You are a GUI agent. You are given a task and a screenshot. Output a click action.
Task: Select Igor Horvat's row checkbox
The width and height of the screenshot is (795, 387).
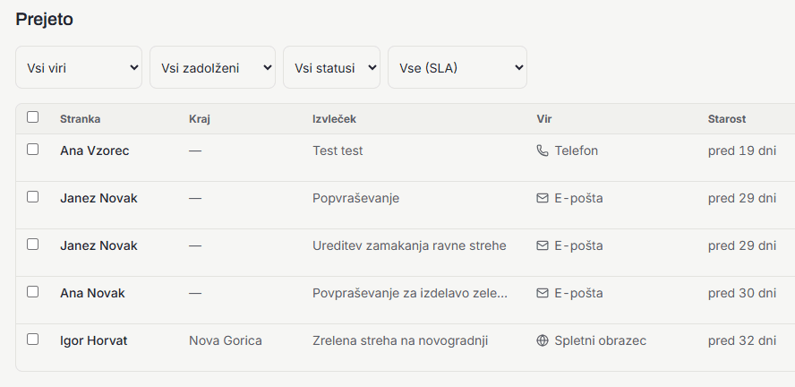32,339
